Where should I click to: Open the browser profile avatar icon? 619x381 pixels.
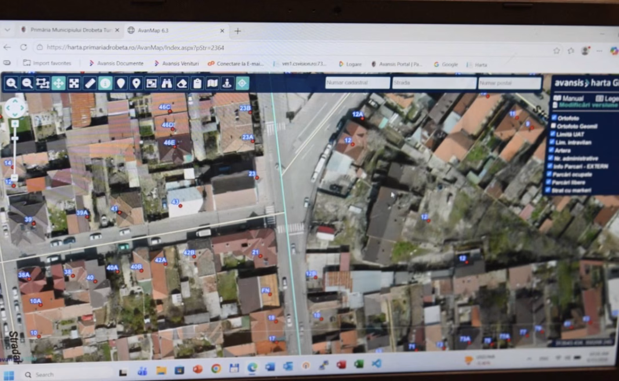[x=585, y=50]
